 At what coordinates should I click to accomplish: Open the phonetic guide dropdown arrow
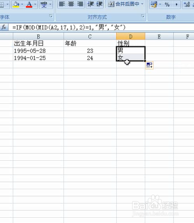(x=50, y=4)
